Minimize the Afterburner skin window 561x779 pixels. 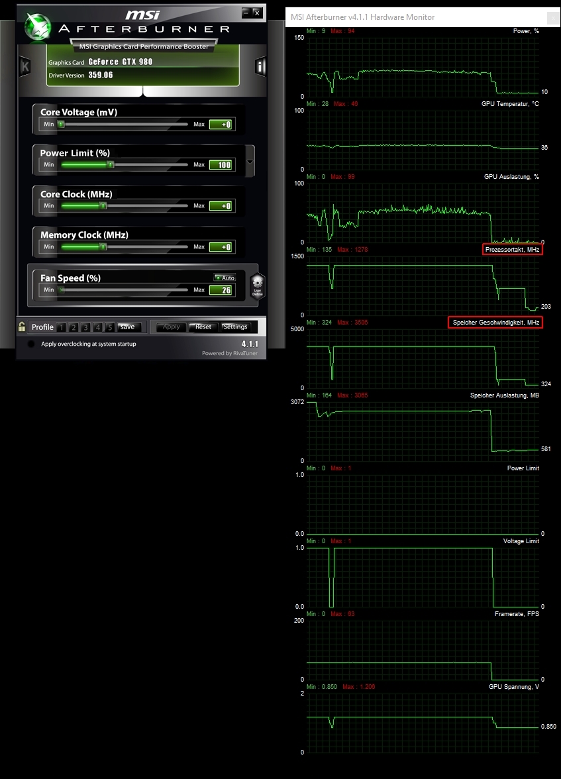(246, 13)
